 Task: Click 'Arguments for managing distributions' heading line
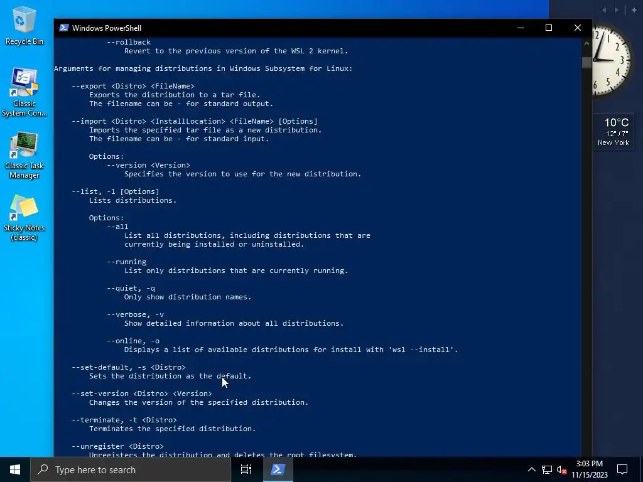[203, 68]
